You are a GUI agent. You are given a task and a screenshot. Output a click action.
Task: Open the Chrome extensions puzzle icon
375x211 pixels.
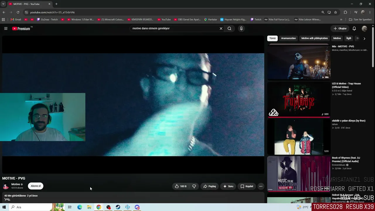coord(345,12)
